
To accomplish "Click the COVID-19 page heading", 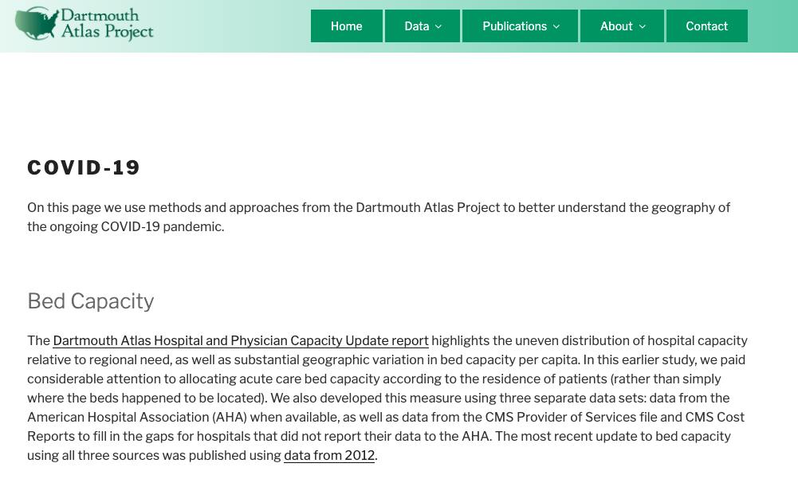I will click(x=84, y=167).
